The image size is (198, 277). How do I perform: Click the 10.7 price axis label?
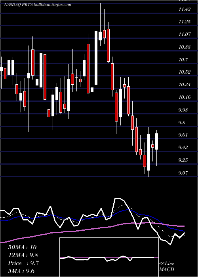[x=183, y=60]
